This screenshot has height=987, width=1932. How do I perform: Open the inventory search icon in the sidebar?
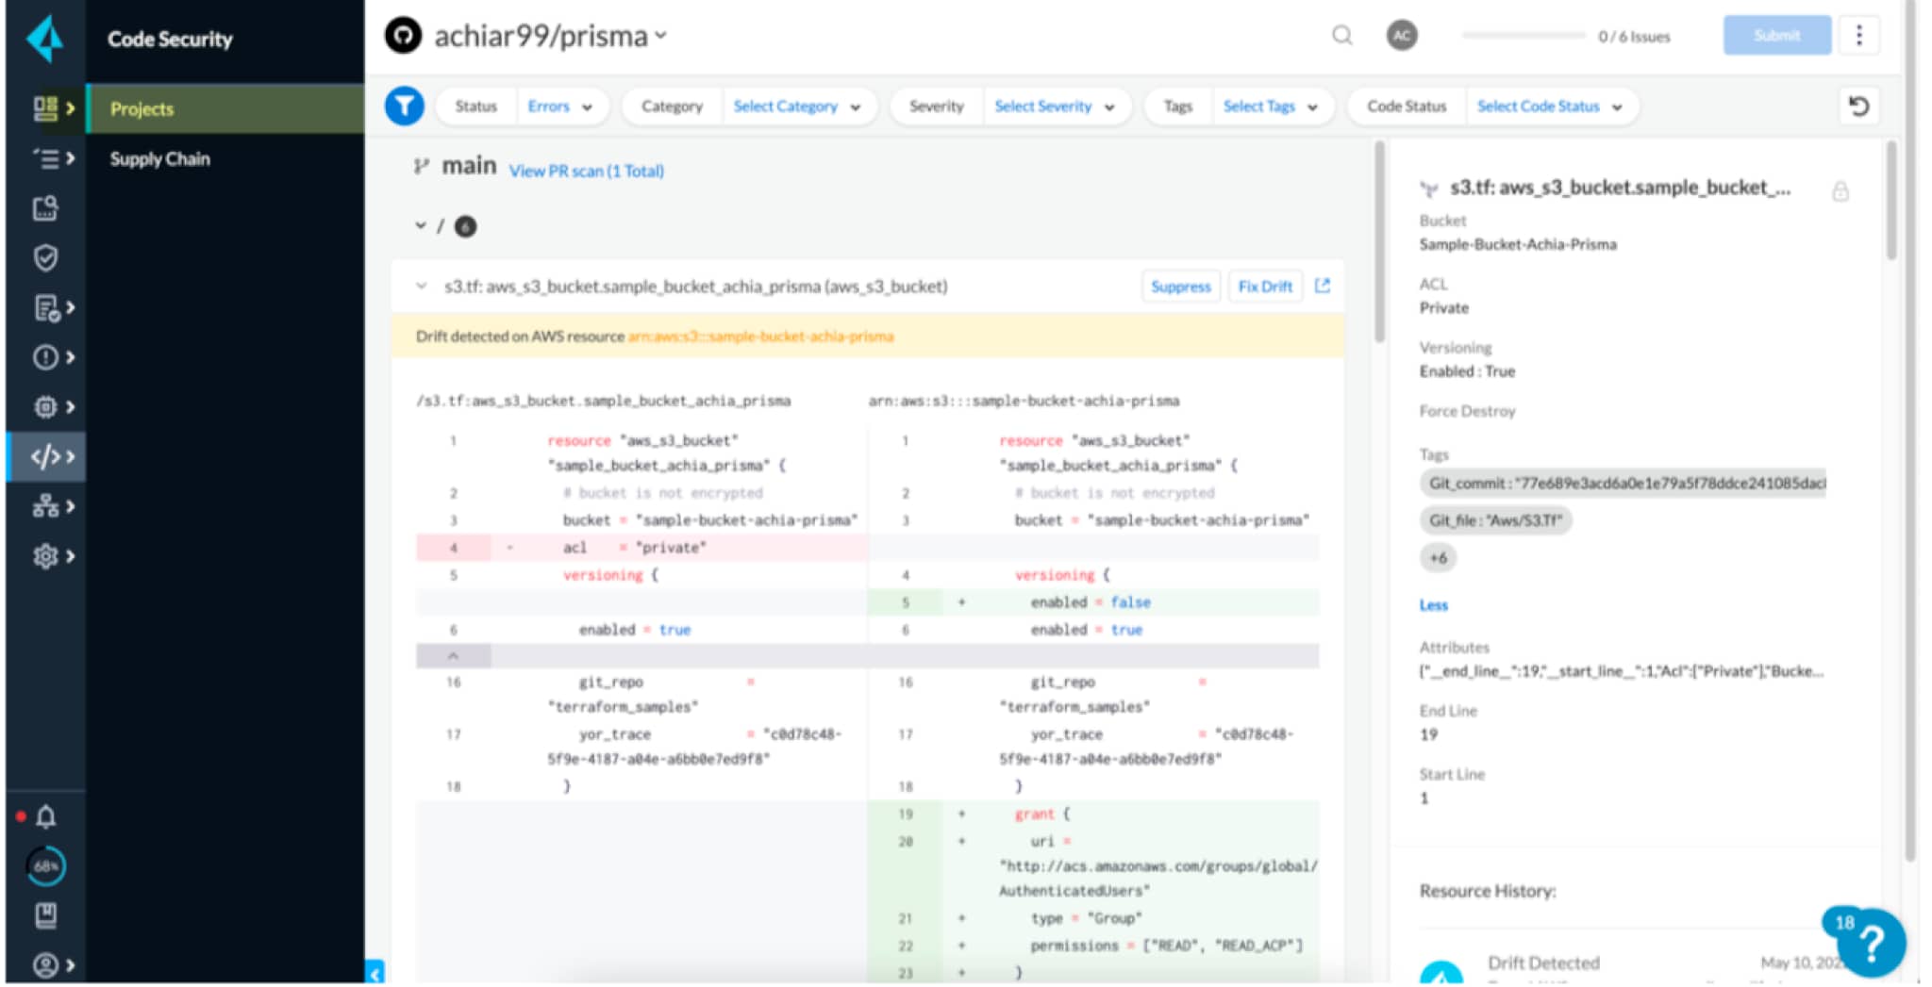point(45,208)
